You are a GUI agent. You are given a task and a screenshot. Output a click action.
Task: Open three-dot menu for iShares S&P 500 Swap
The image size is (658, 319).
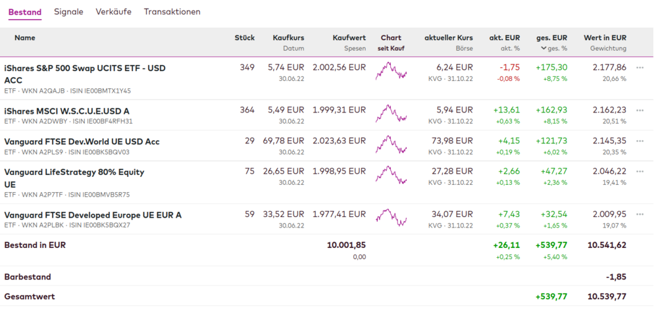click(640, 67)
